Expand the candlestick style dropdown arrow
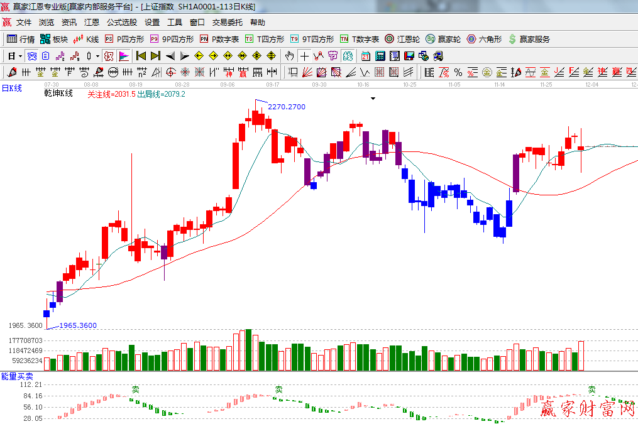Image resolution: width=638 pixels, height=424 pixels. [x=97, y=56]
